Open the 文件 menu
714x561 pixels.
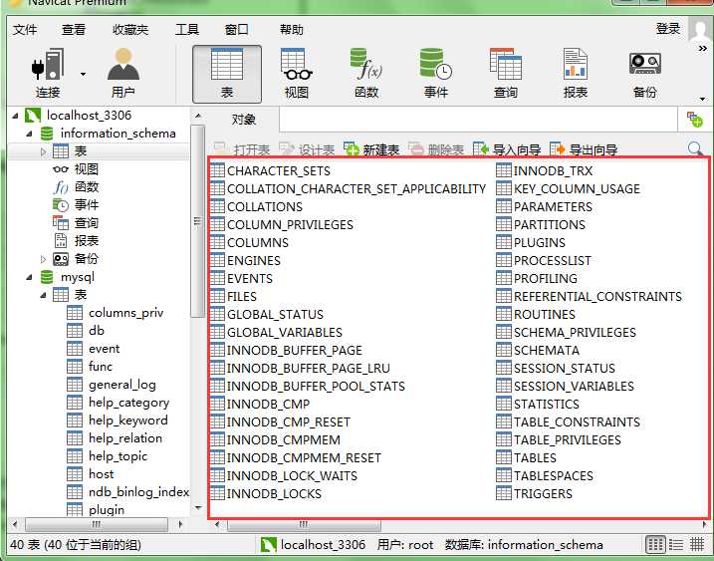(25, 30)
